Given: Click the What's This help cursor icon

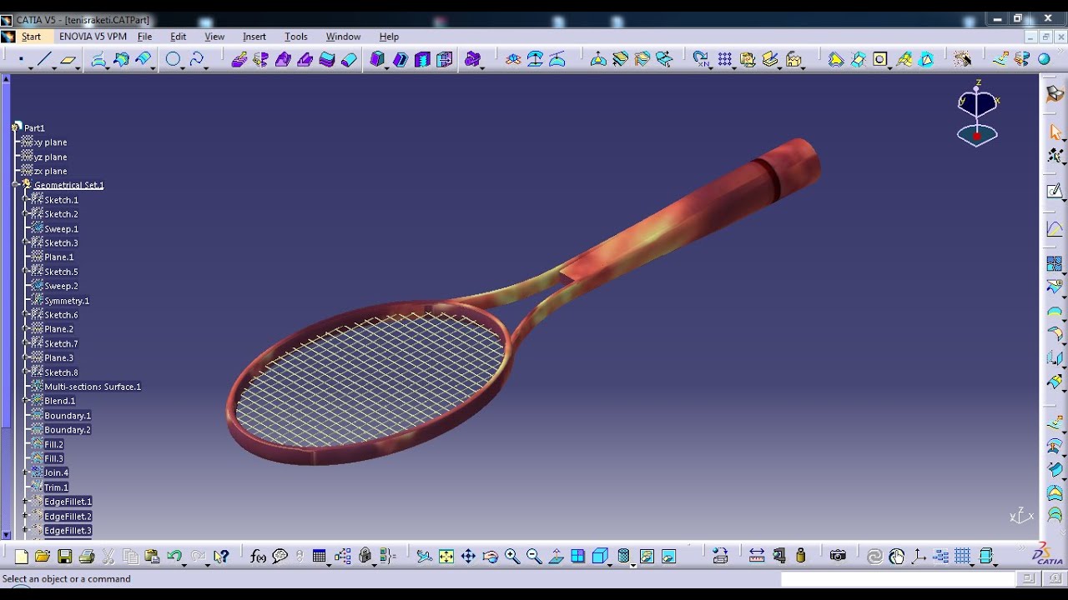Looking at the screenshot, I should 221,557.
